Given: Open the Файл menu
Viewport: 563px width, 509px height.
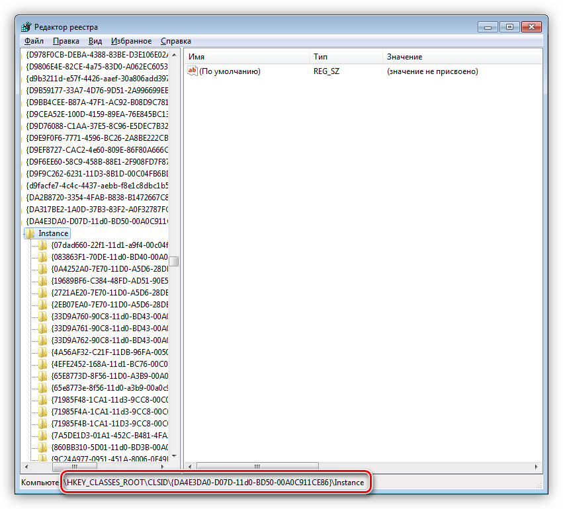Looking at the screenshot, I should point(34,41).
